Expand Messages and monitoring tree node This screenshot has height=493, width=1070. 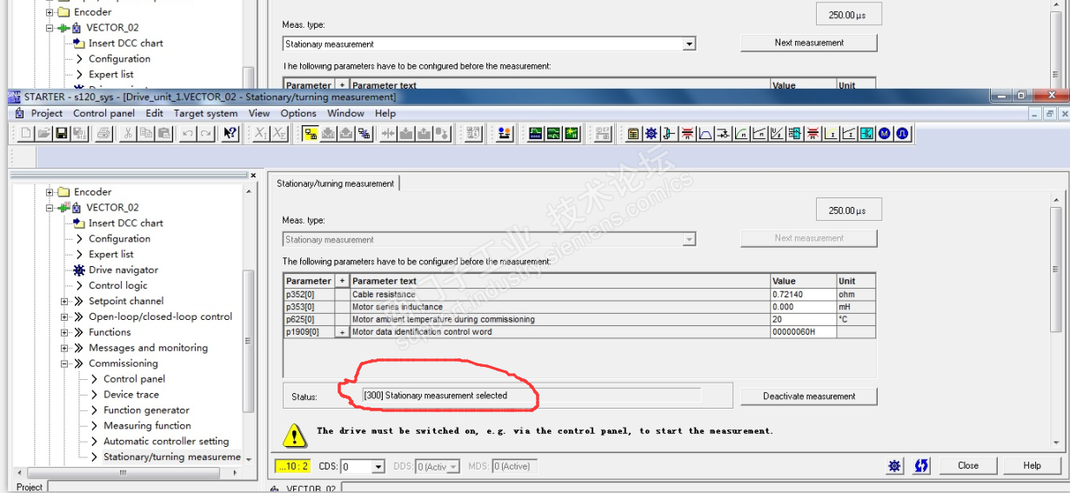65,349
